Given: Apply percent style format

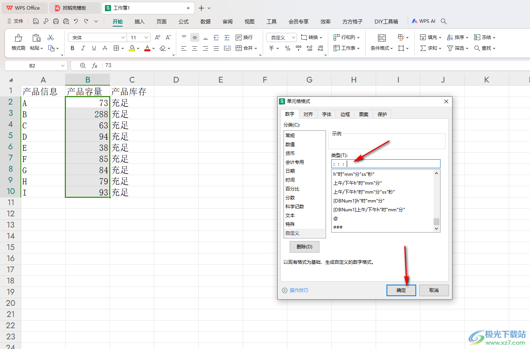Looking at the screenshot, I should 288,48.
